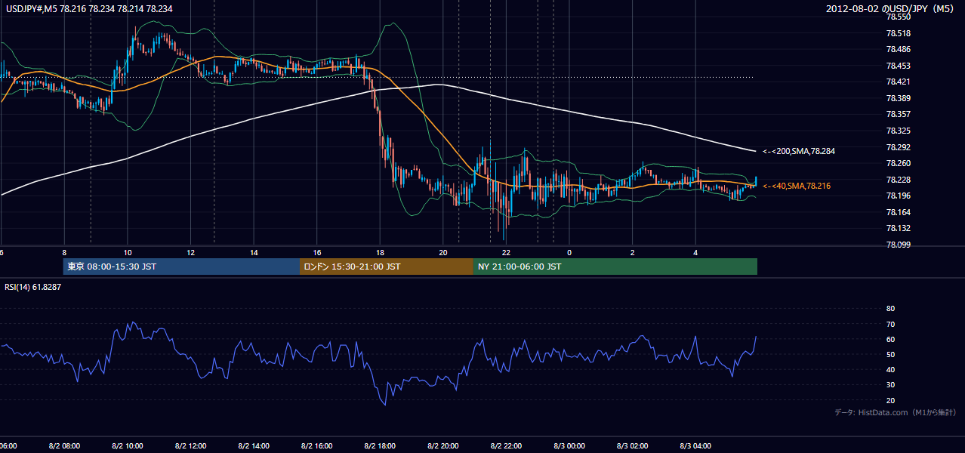Click the HistData.com data source credit

click(x=895, y=412)
